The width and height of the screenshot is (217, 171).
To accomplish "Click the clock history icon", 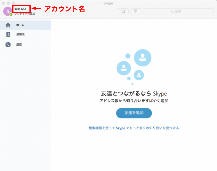I will (x=8, y=45).
